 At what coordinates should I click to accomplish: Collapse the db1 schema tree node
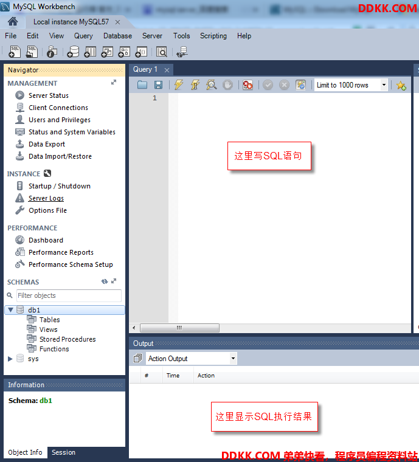tap(10, 309)
